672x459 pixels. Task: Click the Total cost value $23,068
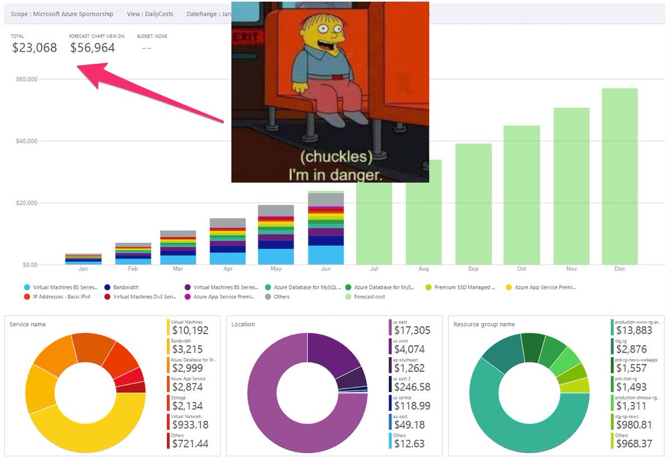[x=35, y=48]
